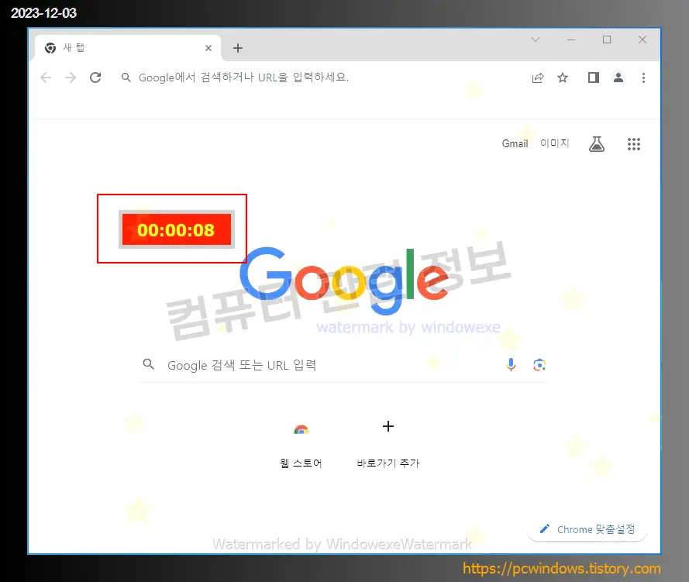Bookmark this tab with the star icon
This screenshot has width=689, height=582.
(563, 78)
